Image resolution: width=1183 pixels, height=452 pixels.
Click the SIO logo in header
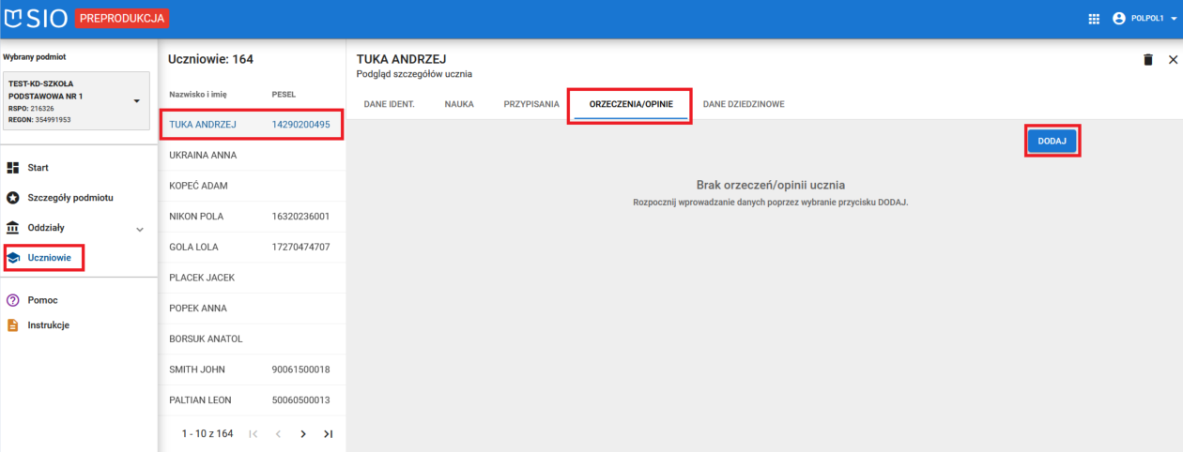coord(36,18)
